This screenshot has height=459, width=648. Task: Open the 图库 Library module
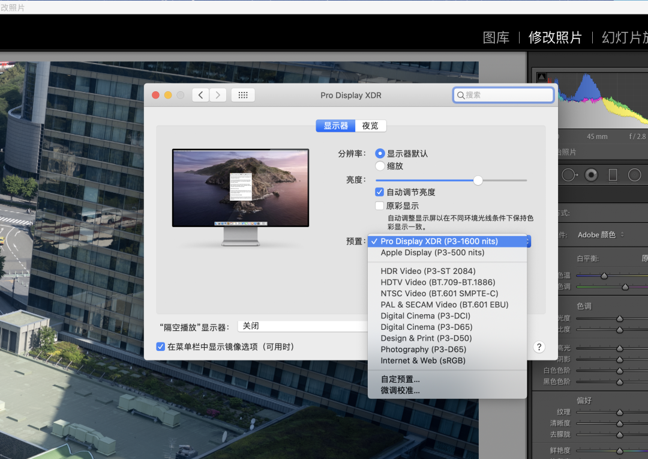tap(496, 38)
